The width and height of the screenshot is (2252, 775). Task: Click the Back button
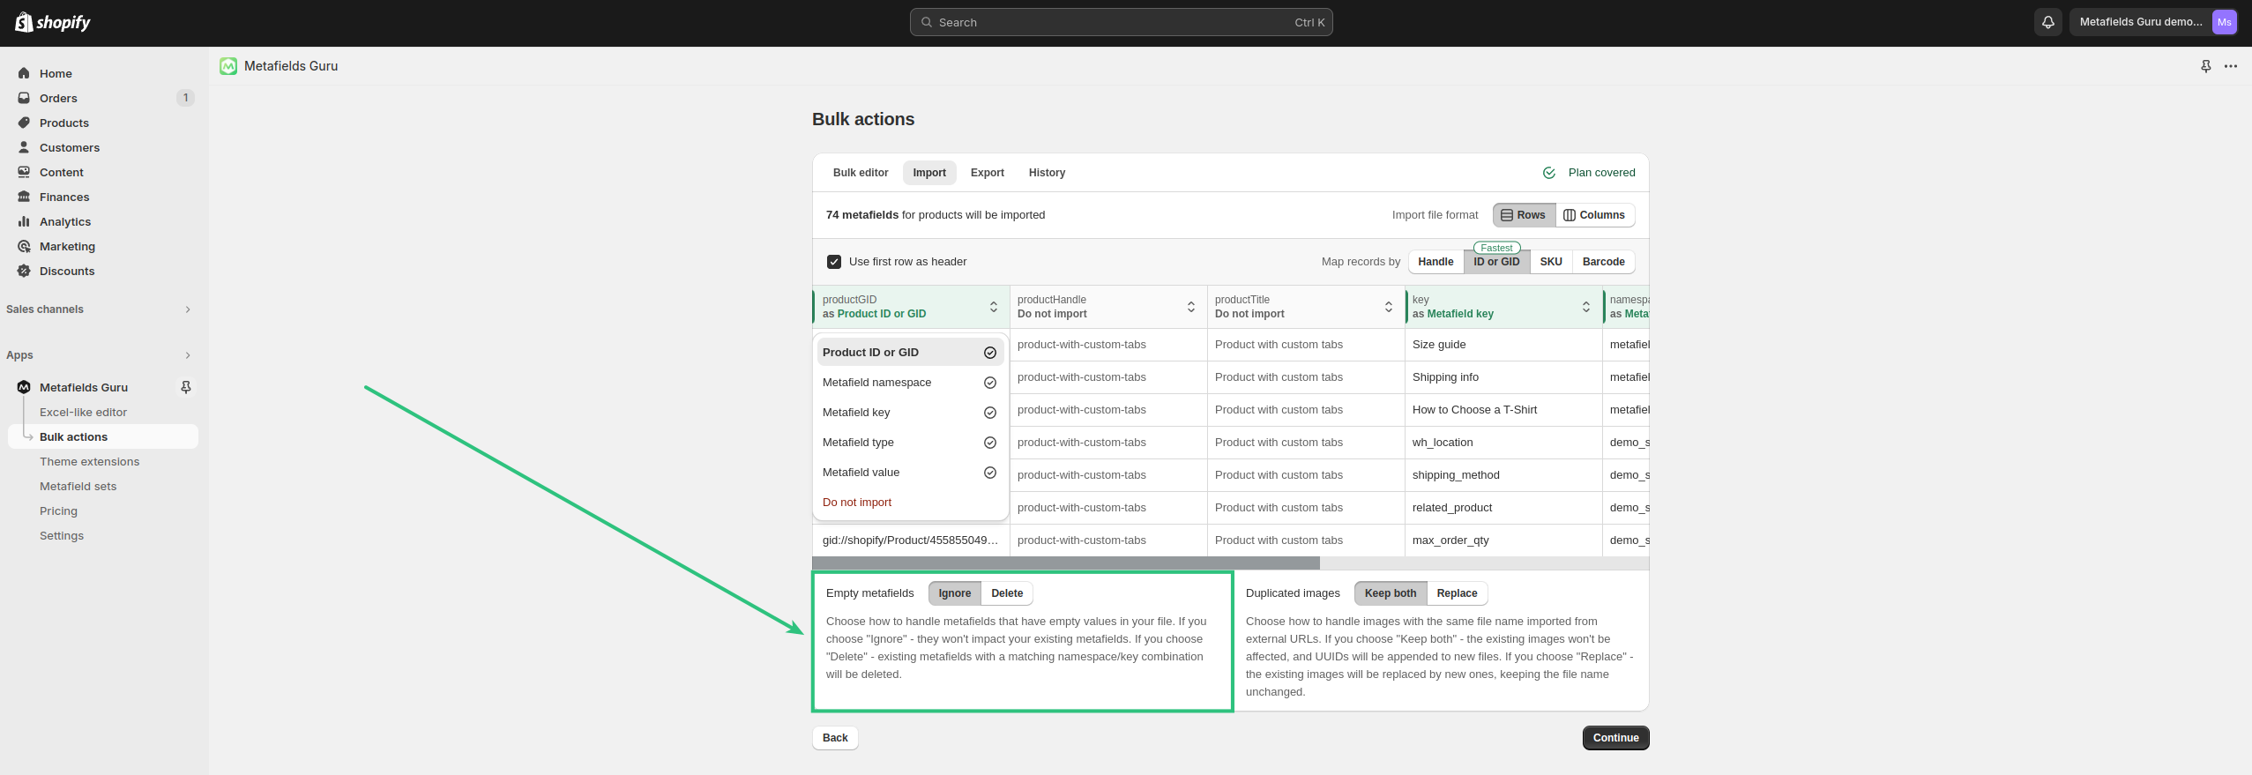point(835,738)
